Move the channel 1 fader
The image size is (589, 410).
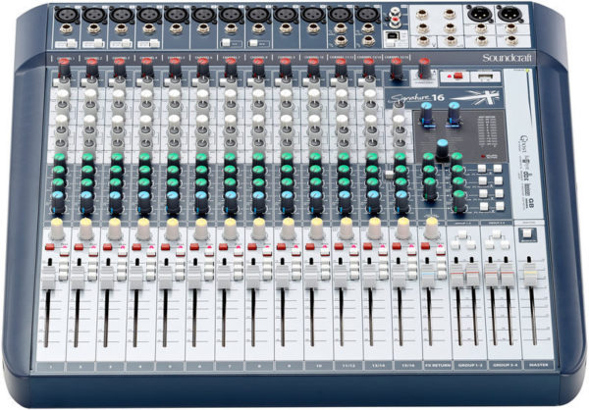tap(48, 277)
